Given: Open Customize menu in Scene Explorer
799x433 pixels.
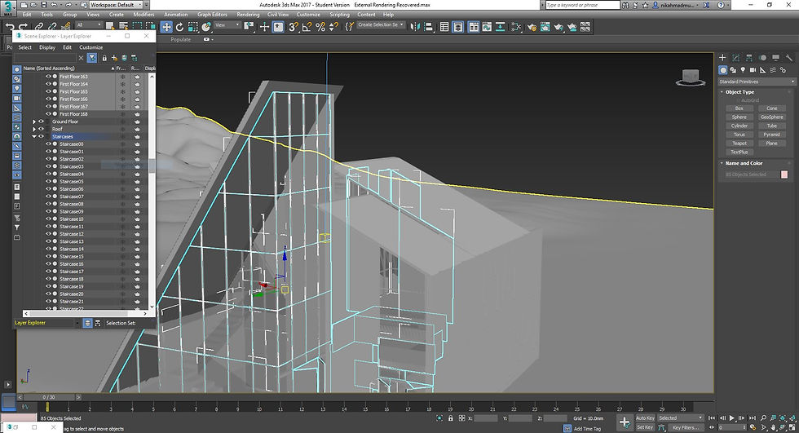Looking at the screenshot, I should 91,47.
